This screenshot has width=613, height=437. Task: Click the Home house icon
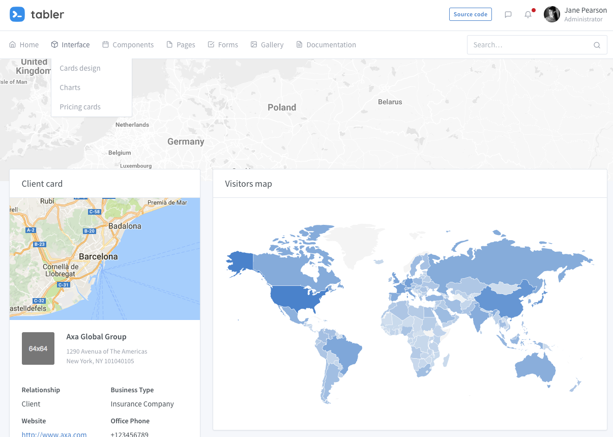point(13,44)
